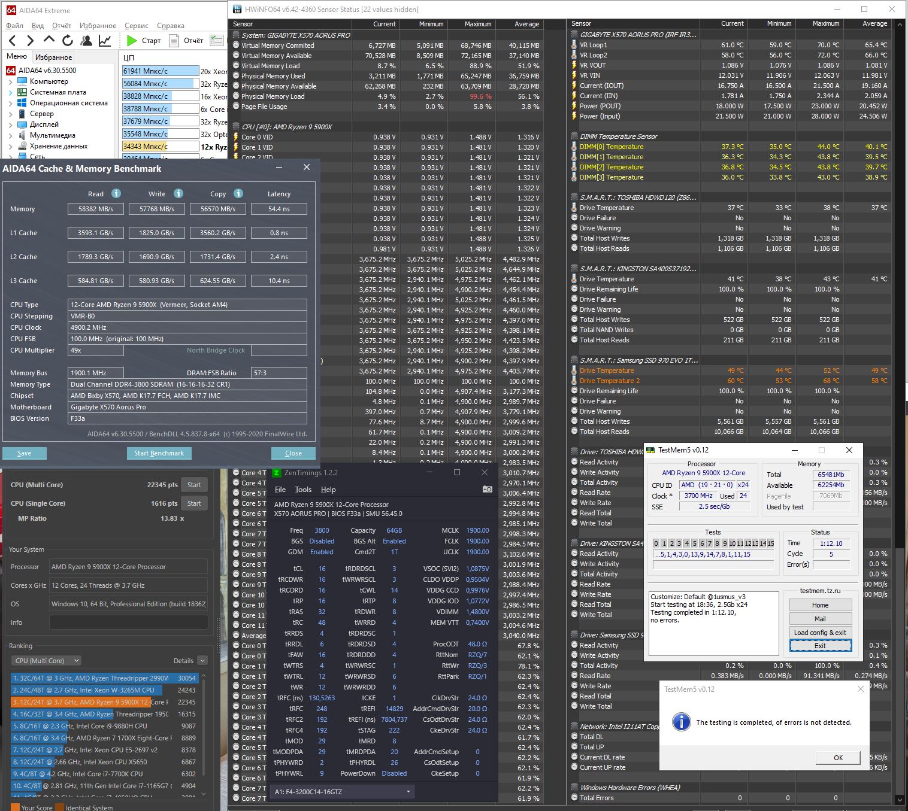Click the AIDA64 refresh icon
The image size is (908, 811).
[68, 41]
